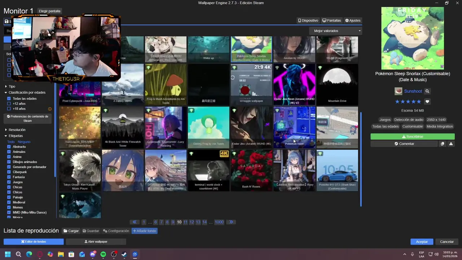462x260 pixels.
Task: Click Wallpaper Engine taskbar icon
Action: [x=135, y=254]
